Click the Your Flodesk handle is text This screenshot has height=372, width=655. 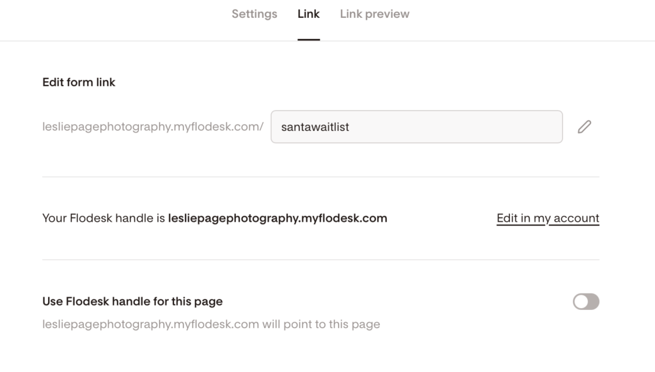click(104, 219)
